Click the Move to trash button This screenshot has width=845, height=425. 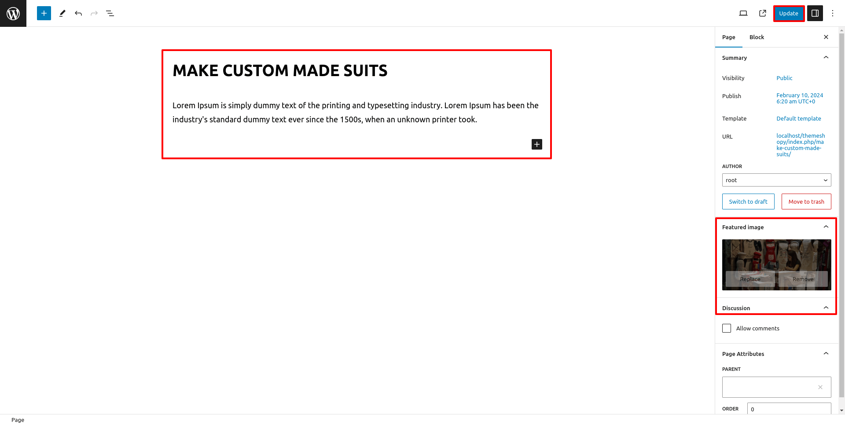coord(806,202)
